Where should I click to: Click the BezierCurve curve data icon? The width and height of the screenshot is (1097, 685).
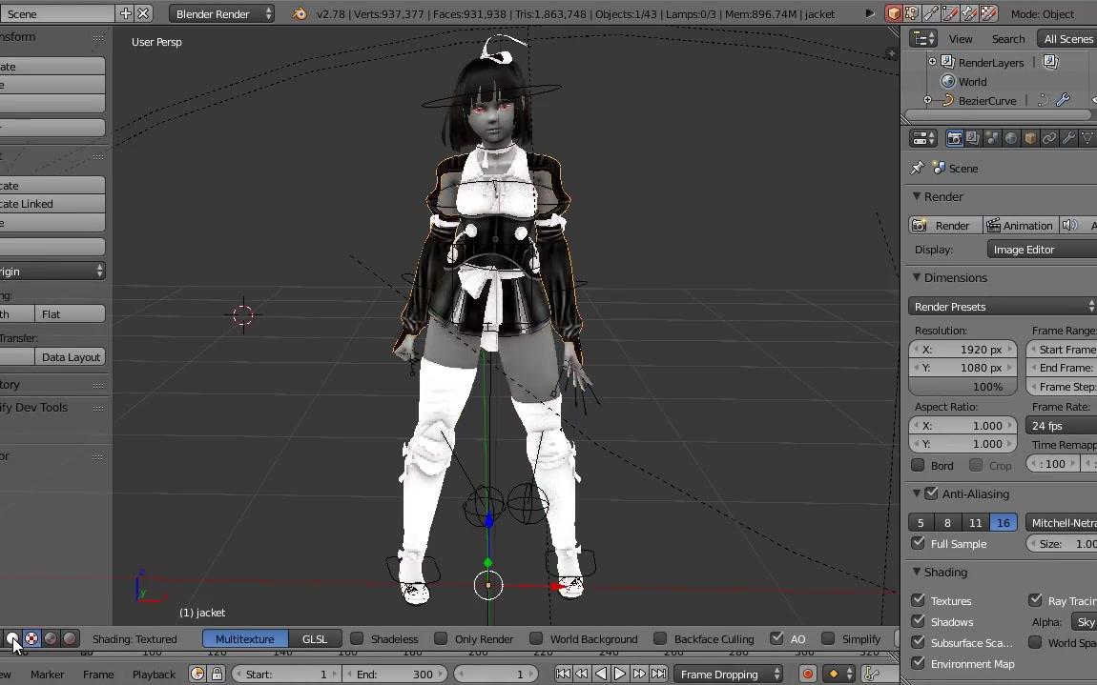[x=1043, y=100]
